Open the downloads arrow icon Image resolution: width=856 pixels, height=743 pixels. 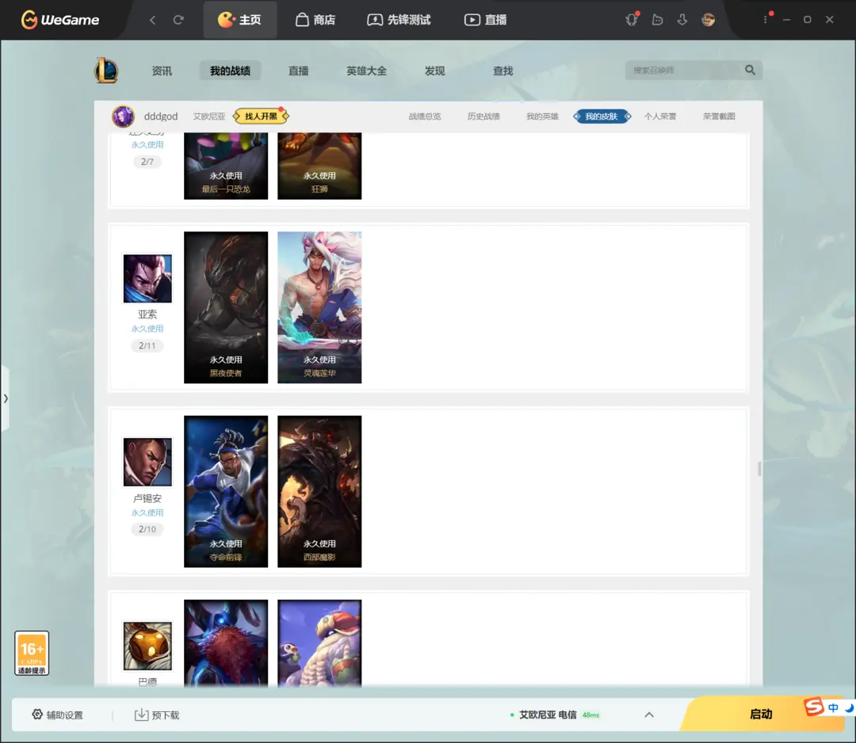pyautogui.click(x=682, y=20)
